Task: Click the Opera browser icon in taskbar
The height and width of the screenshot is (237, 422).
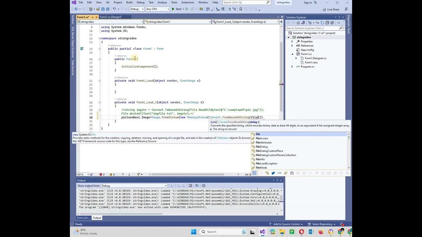Action: point(301,232)
